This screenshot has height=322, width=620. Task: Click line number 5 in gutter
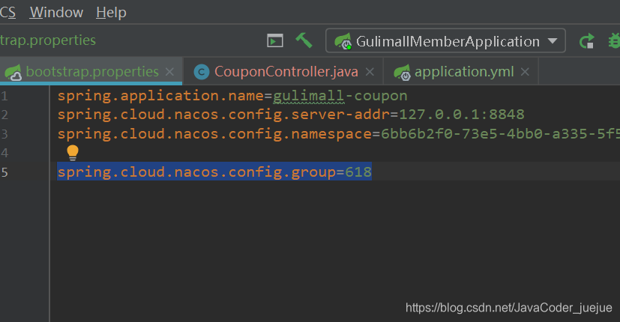[4, 172]
